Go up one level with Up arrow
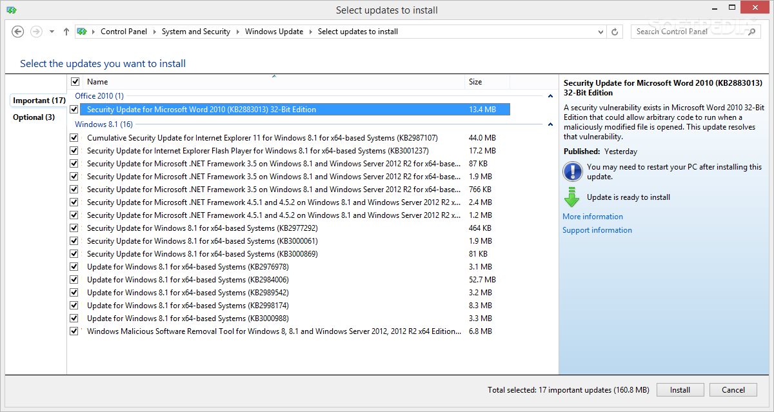The width and height of the screenshot is (774, 412). pos(66,32)
